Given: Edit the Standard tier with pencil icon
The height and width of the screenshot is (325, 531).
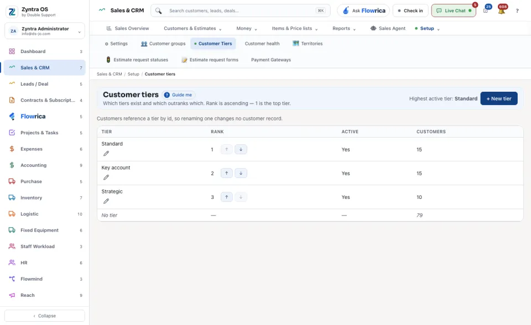Looking at the screenshot, I should [x=106, y=153].
